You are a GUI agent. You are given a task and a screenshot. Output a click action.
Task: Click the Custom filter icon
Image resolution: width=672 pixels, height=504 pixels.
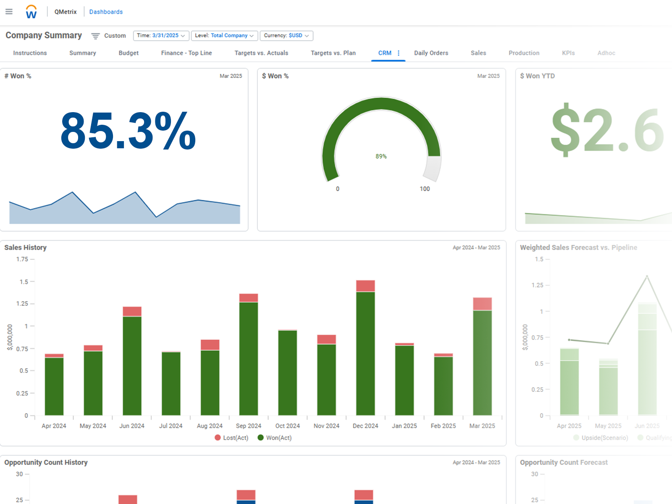click(95, 36)
